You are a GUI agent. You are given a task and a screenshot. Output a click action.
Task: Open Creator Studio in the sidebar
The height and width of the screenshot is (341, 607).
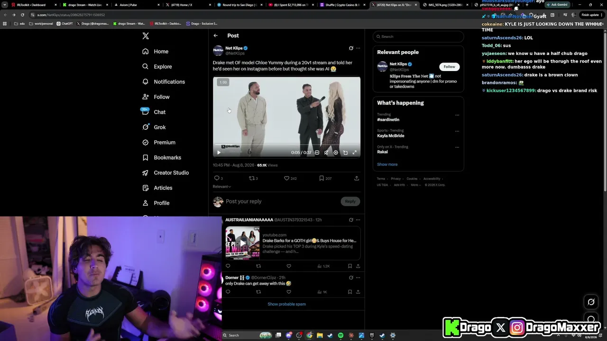[x=166, y=172]
